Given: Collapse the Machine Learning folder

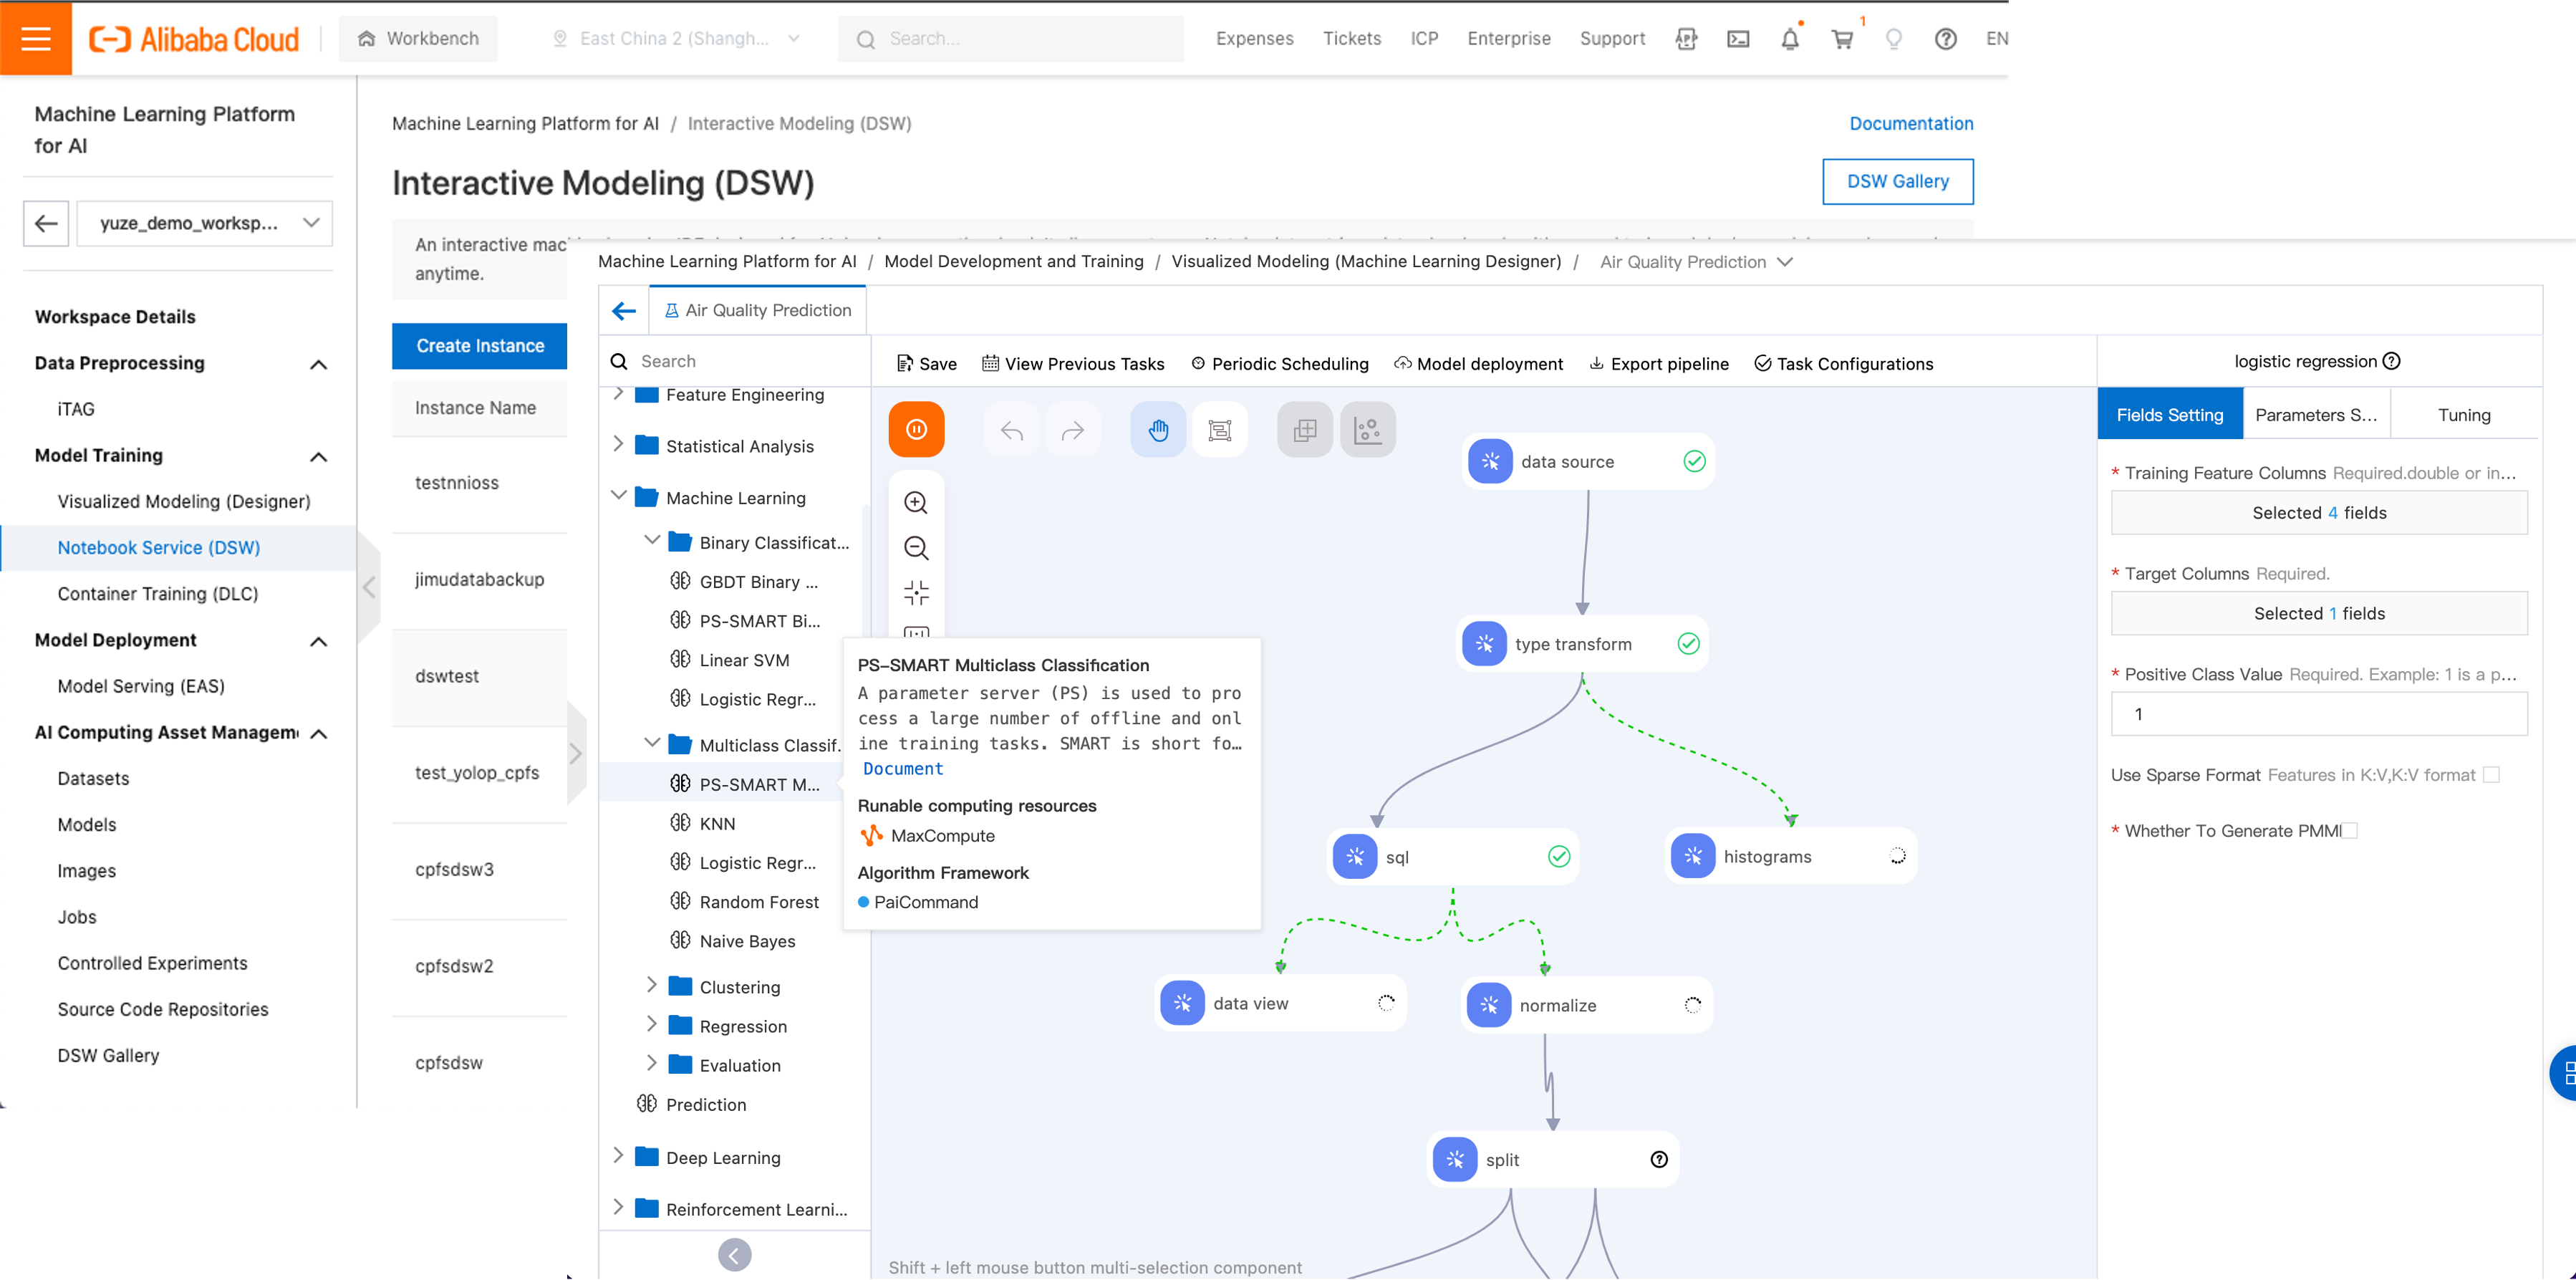Looking at the screenshot, I should click(x=618, y=497).
